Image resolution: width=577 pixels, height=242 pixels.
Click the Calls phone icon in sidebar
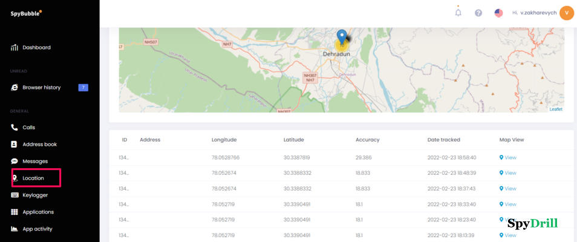(15, 128)
